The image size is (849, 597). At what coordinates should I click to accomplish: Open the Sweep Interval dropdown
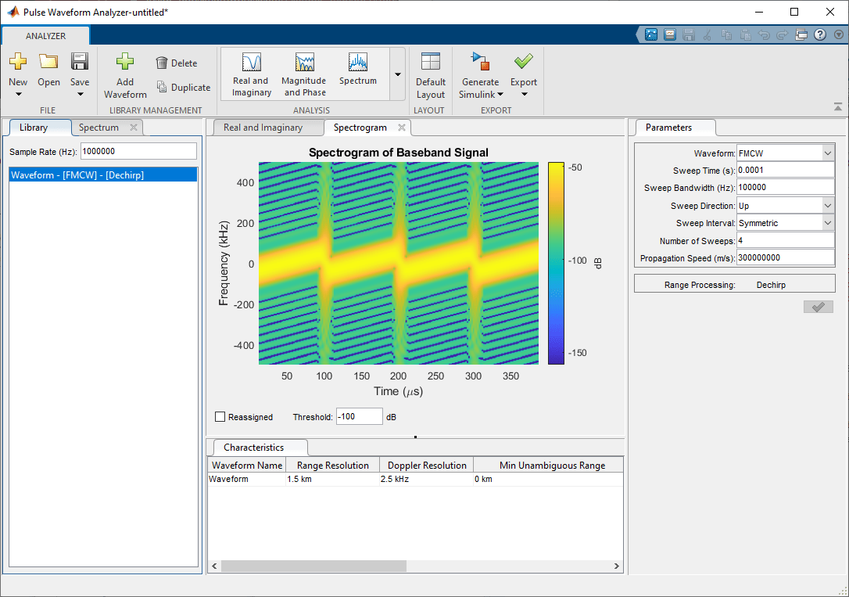[827, 223]
